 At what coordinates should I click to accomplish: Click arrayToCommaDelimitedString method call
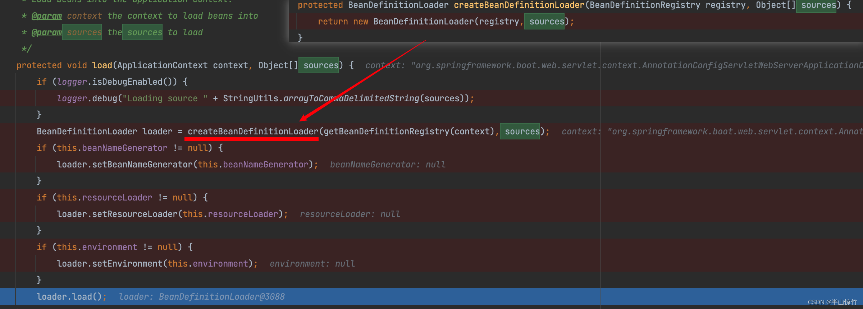point(351,98)
